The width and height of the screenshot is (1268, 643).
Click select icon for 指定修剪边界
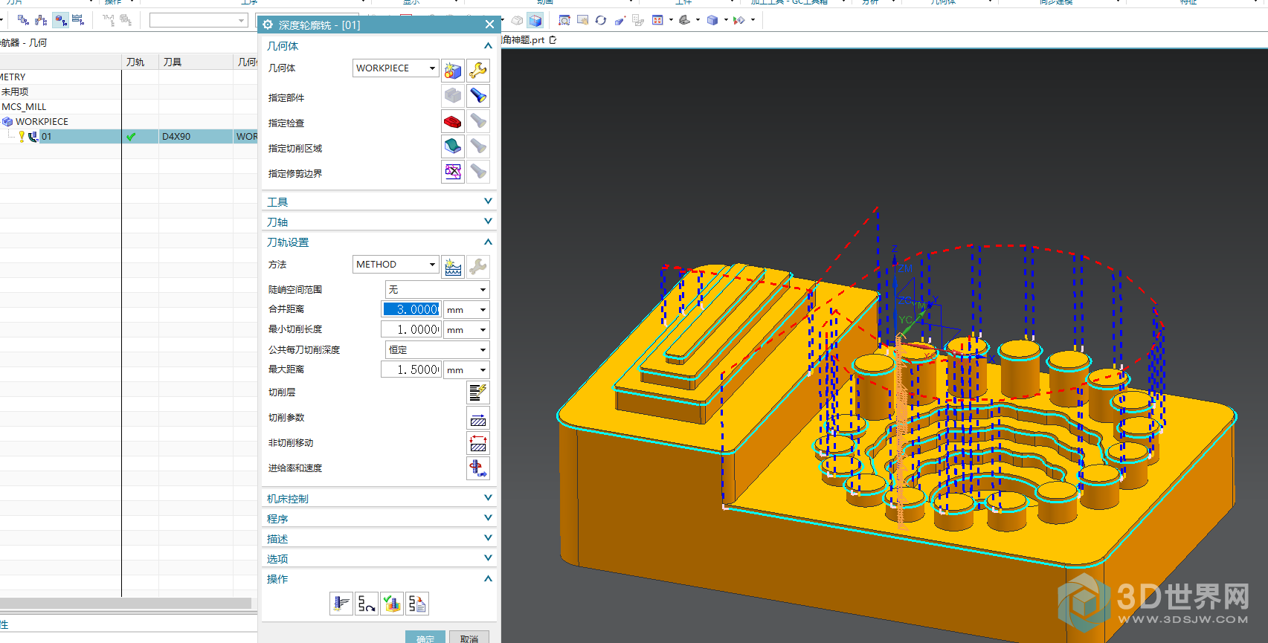pyautogui.click(x=453, y=172)
